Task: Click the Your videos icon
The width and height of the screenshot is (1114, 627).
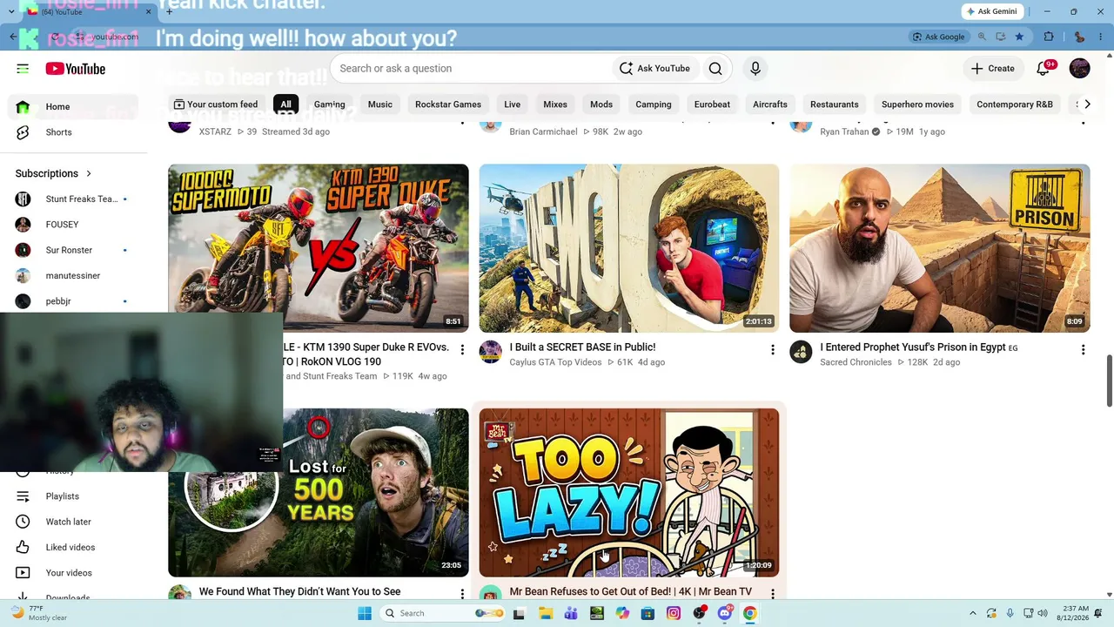Action: coord(23,573)
